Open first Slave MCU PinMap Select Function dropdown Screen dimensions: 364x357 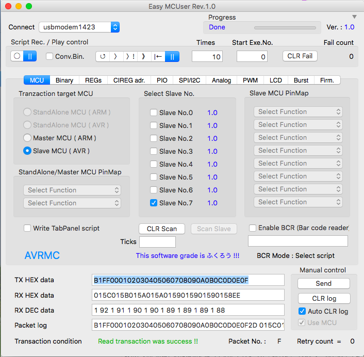(298, 112)
